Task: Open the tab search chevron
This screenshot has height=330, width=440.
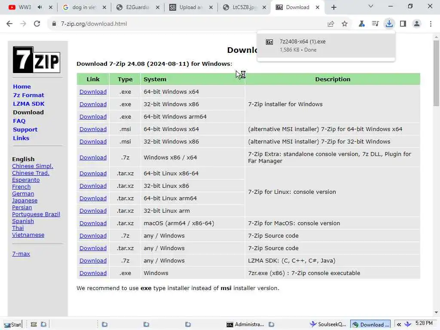Action: (371, 6)
